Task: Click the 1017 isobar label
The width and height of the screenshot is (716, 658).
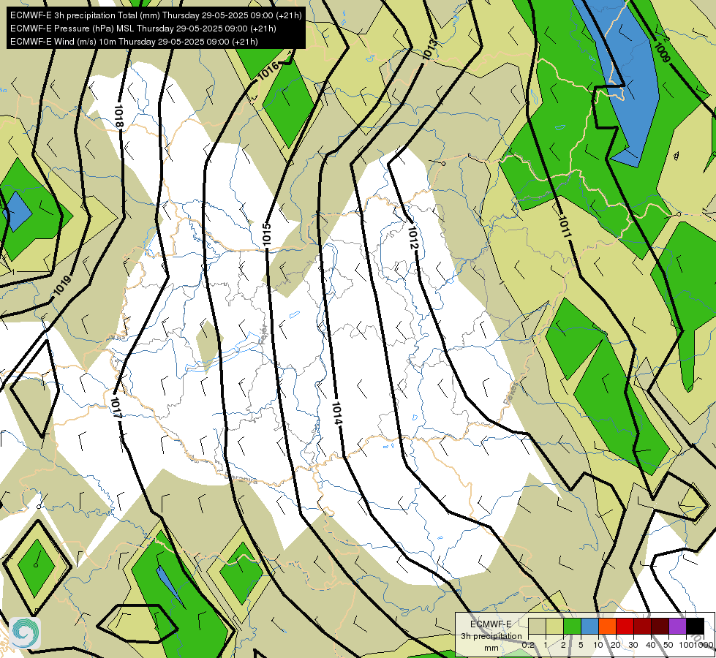Action: coord(116,408)
